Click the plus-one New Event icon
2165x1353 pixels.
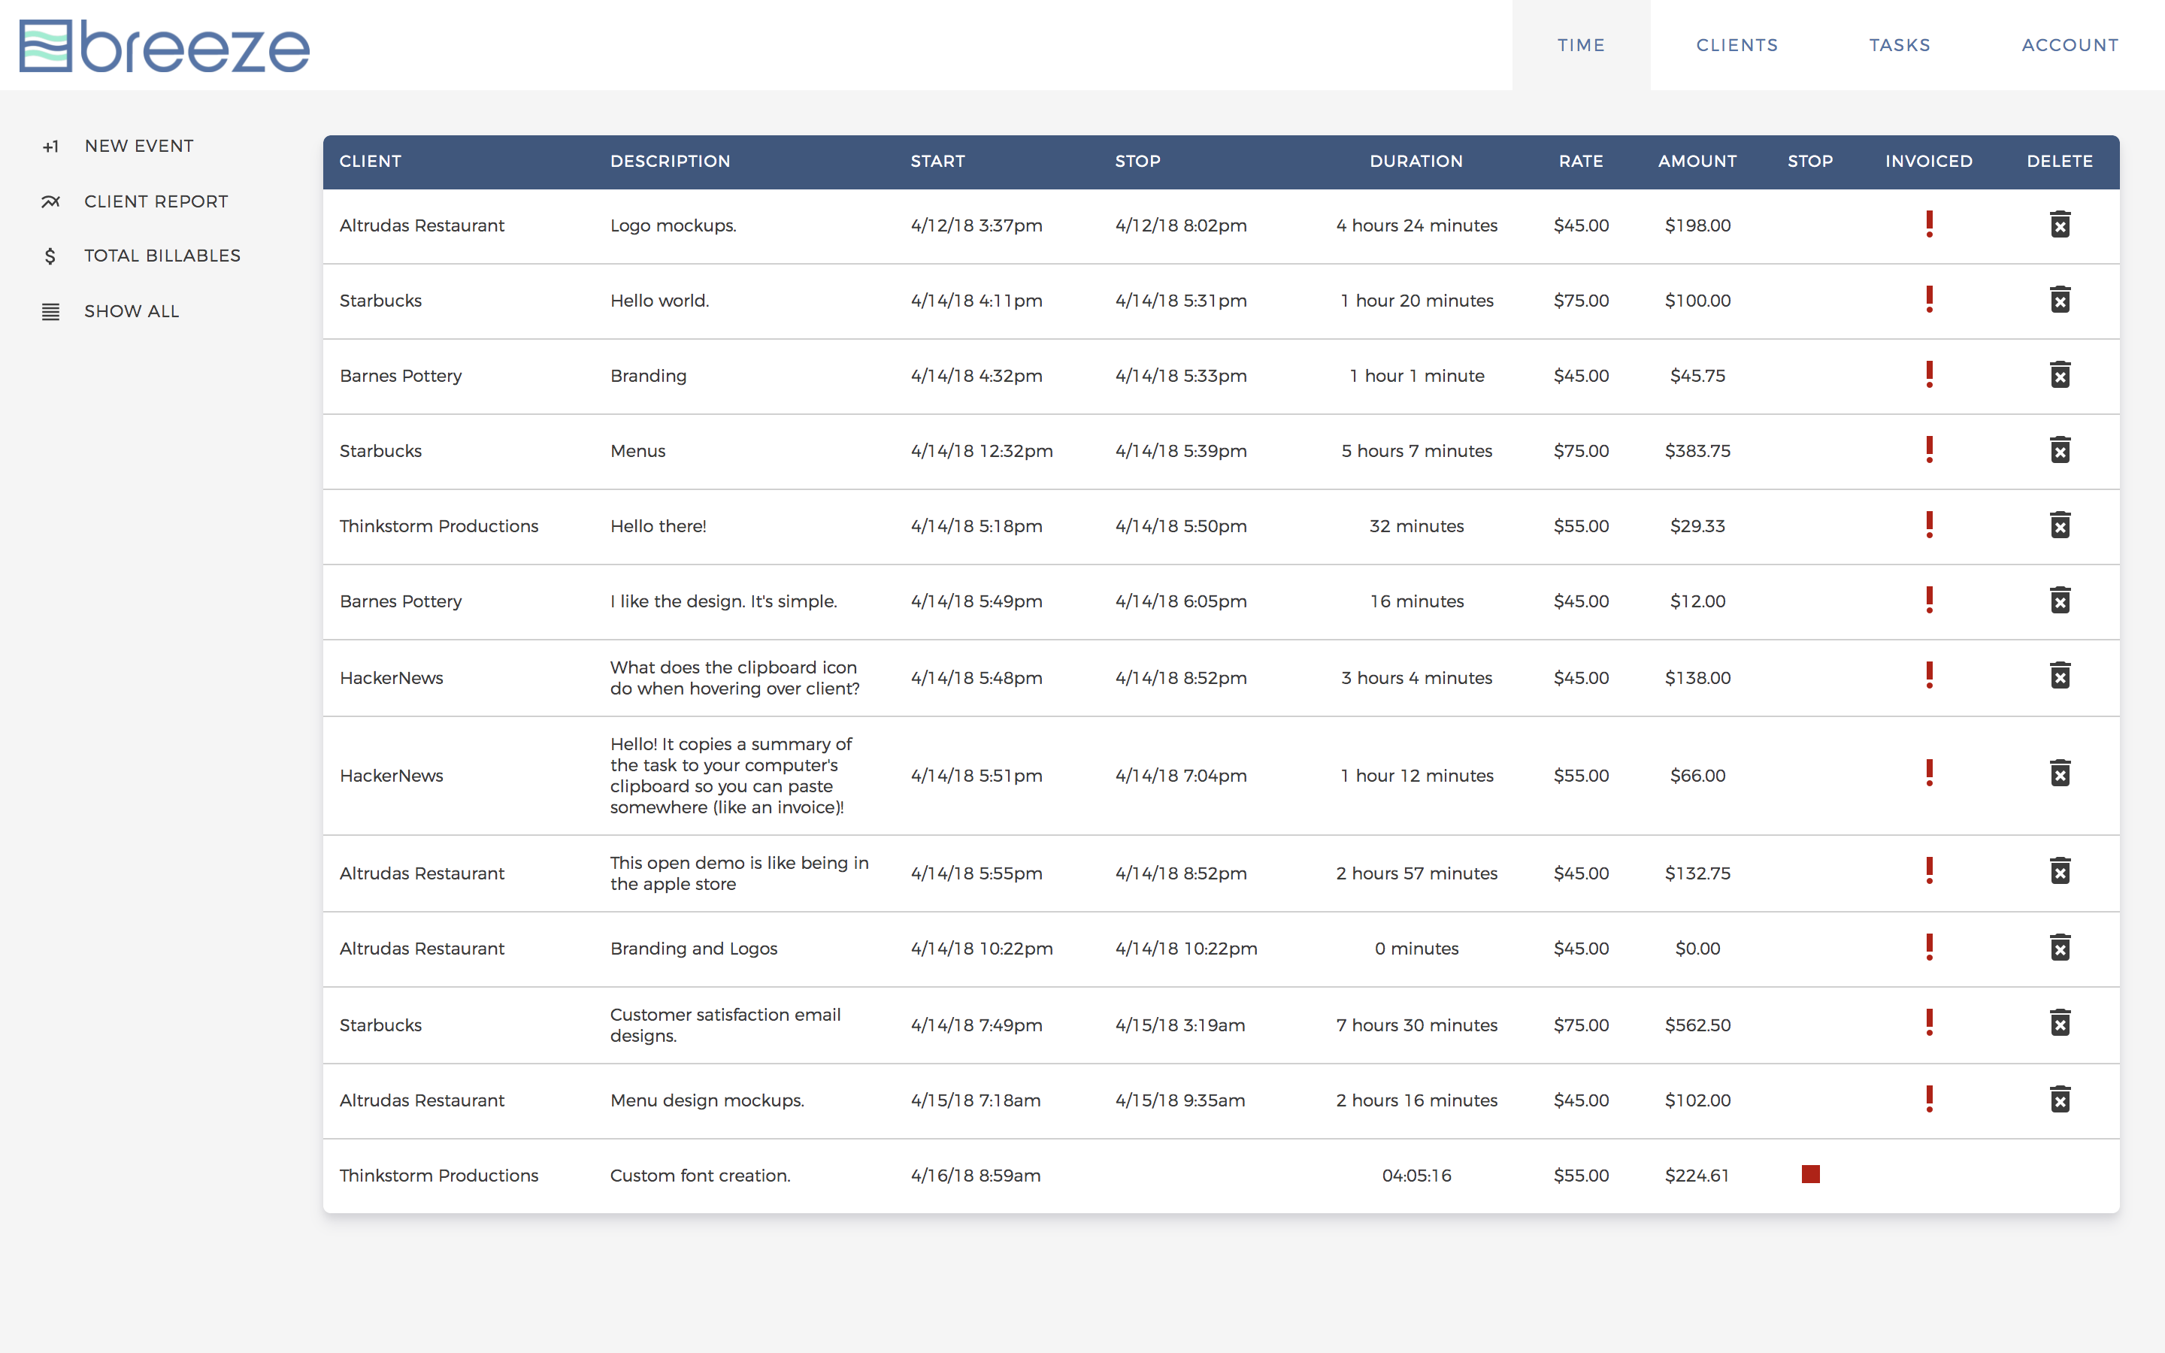(x=50, y=147)
